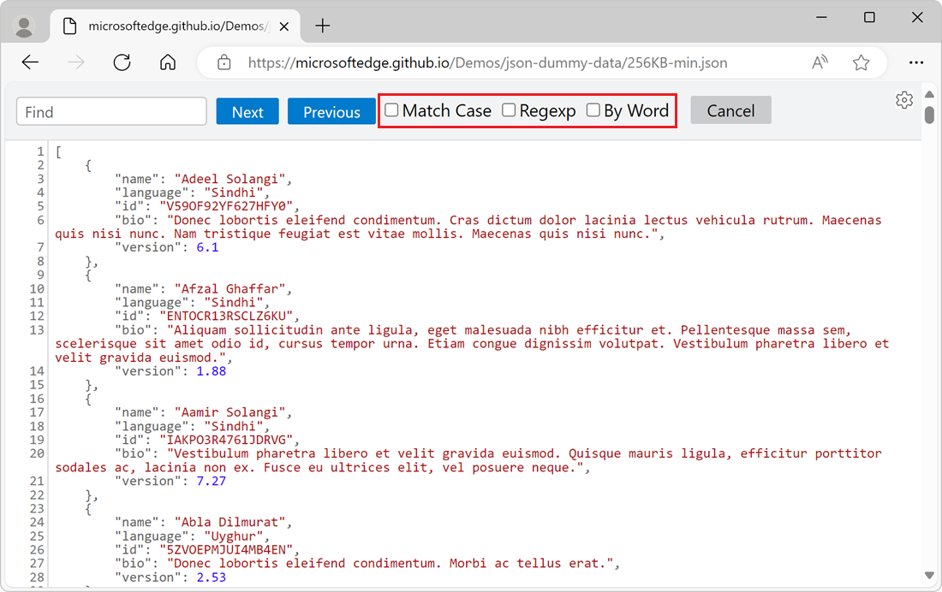942x592 pixels.
Task: Click the forward navigation arrow
Action: (76, 62)
